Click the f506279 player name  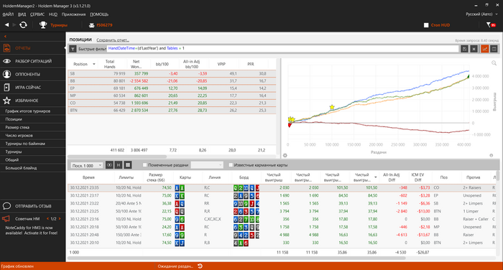(104, 25)
